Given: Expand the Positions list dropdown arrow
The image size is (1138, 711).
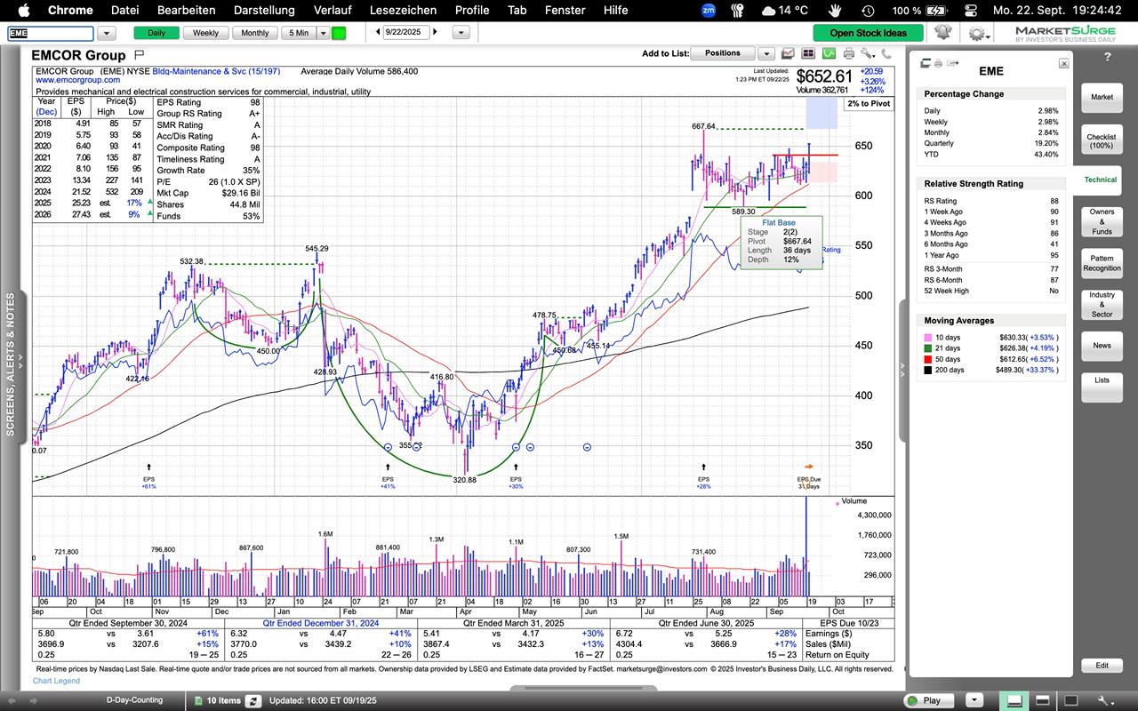Looking at the screenshot, I should click(765, 53).
